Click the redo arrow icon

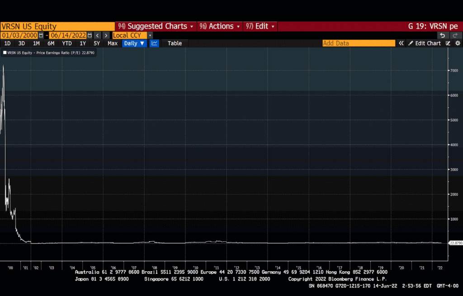click(x=455, y=35)
